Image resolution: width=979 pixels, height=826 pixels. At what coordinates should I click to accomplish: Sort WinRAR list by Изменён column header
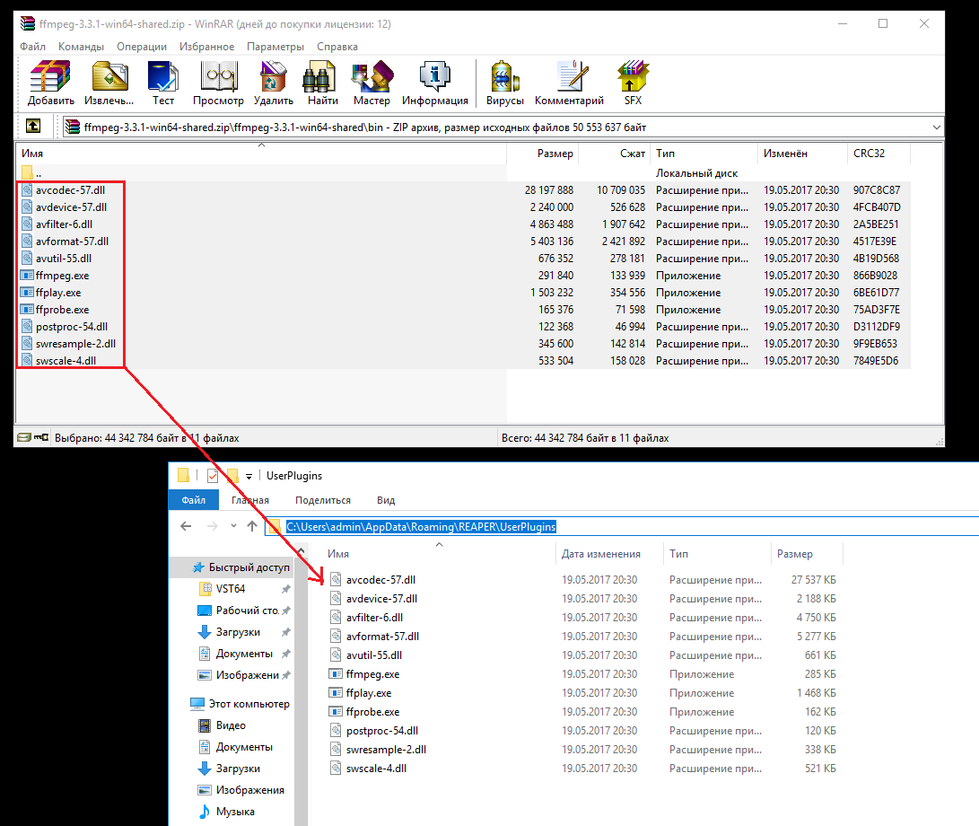[x=802, y=153]
